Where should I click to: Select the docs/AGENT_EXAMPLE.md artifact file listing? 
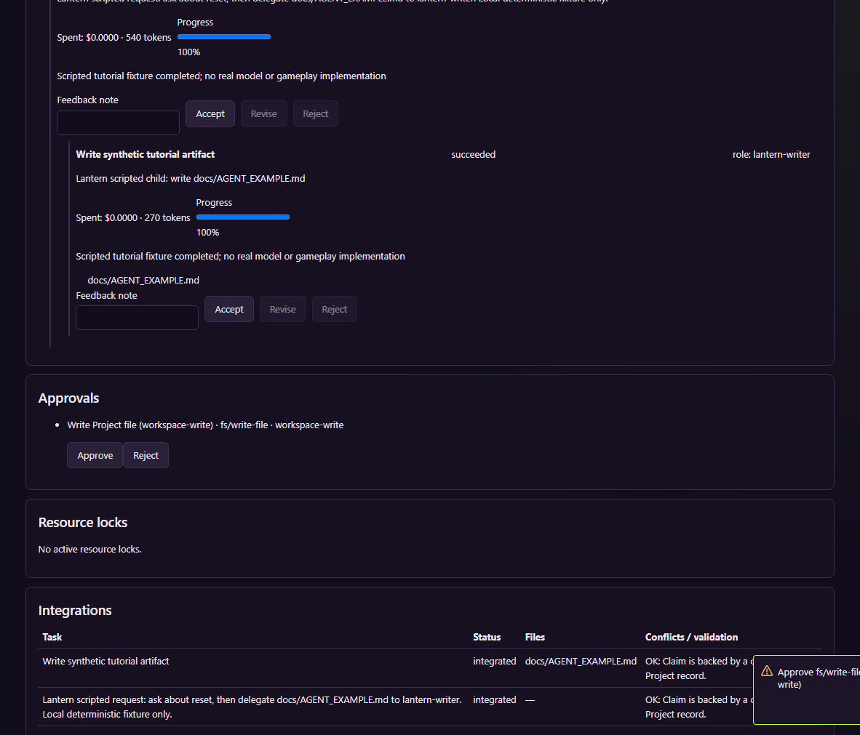coord(143,280)
